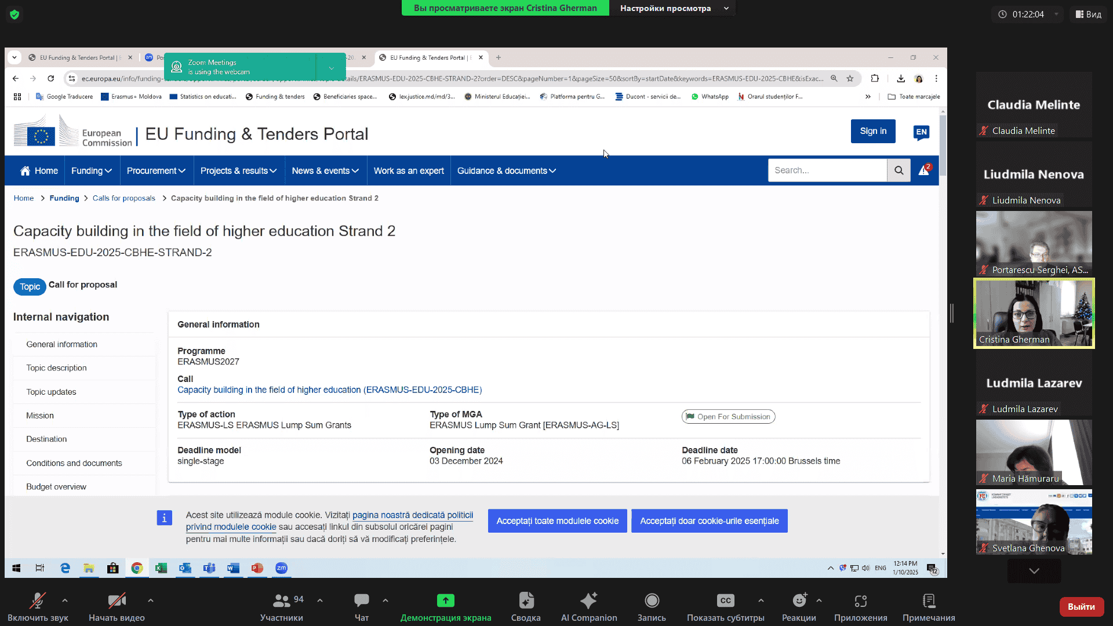The image size is (1113, 626).
Task: Click the Record circle icon
Action: coord(652,600)
